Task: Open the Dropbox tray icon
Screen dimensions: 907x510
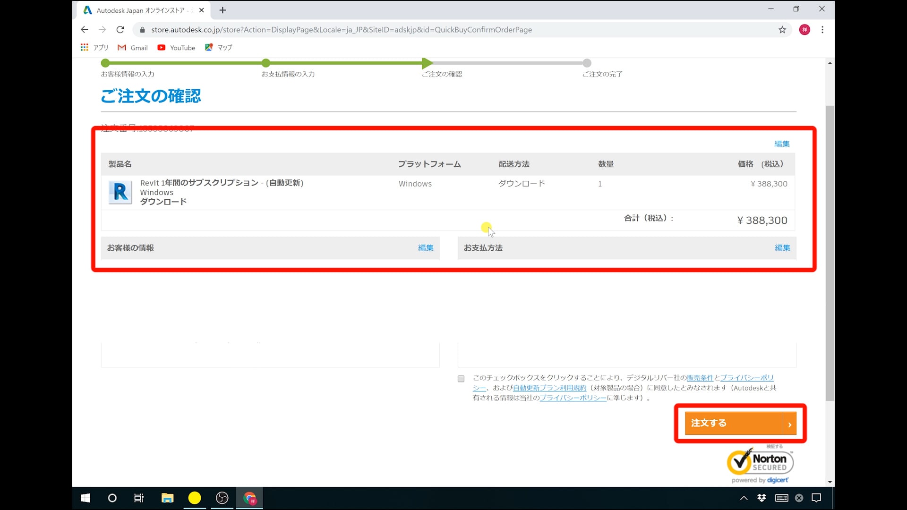Action: click(x=762, y=498)
